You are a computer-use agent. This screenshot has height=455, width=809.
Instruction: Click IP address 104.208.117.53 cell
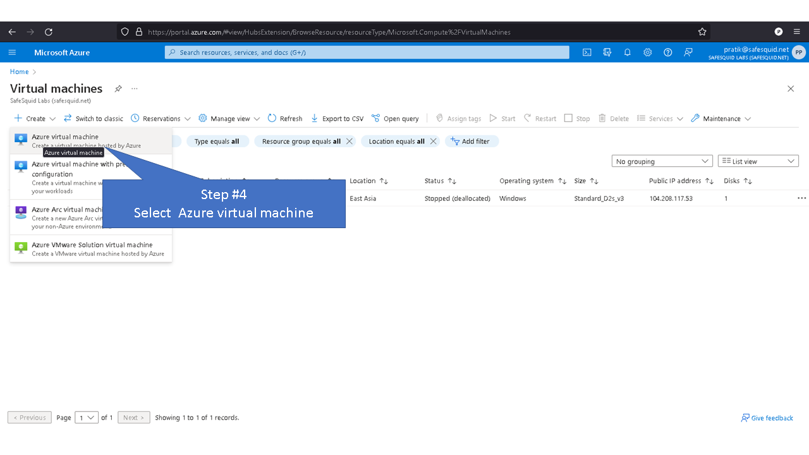point(671,198)
